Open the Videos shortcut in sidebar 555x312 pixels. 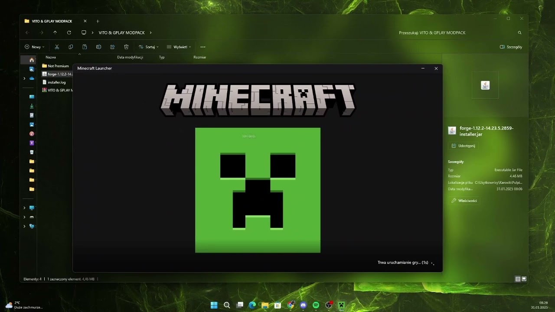32,143
